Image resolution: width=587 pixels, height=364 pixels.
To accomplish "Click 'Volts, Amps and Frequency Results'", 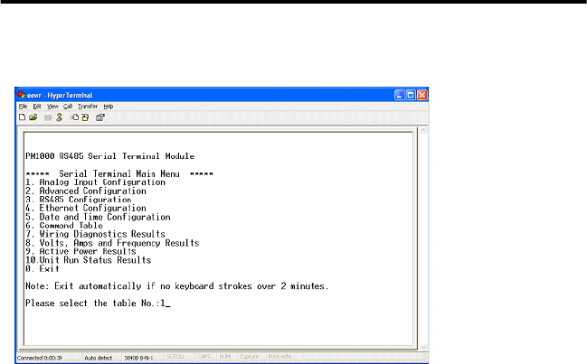I will (x=112, y=243).
